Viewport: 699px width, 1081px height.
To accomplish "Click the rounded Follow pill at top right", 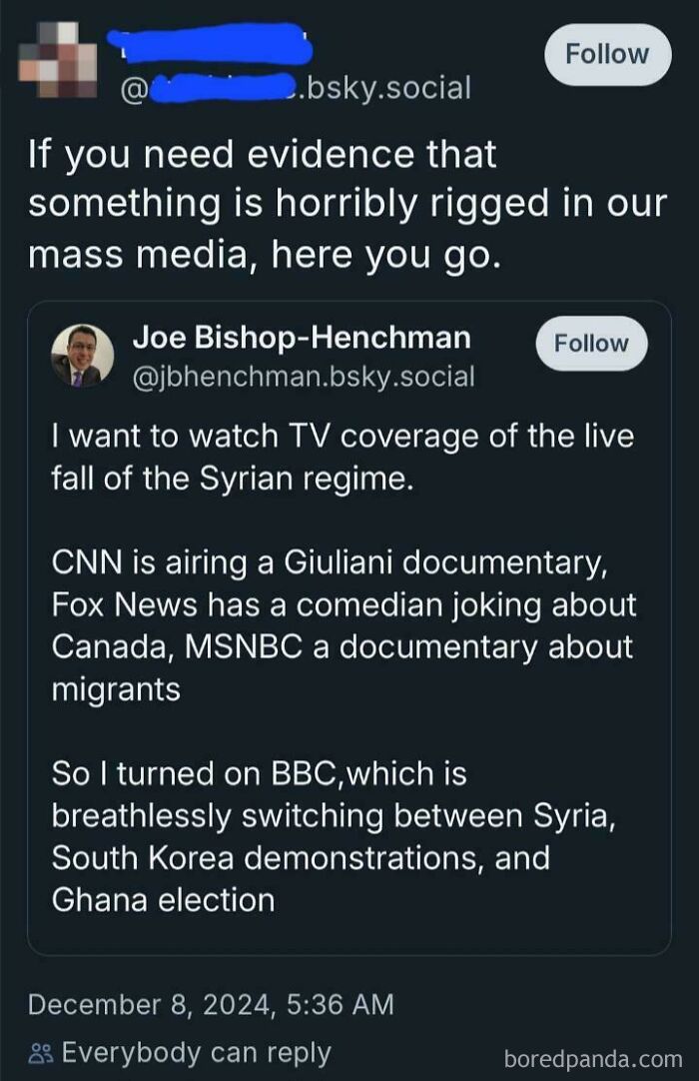I will [x=607, y=54].
